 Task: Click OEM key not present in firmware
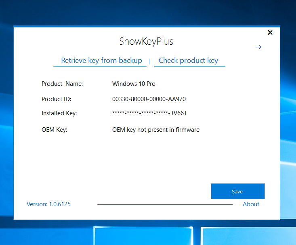[x=156, y=130]
